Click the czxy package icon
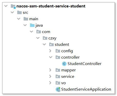This screenshot has height=96, width=117. point(45,38)
